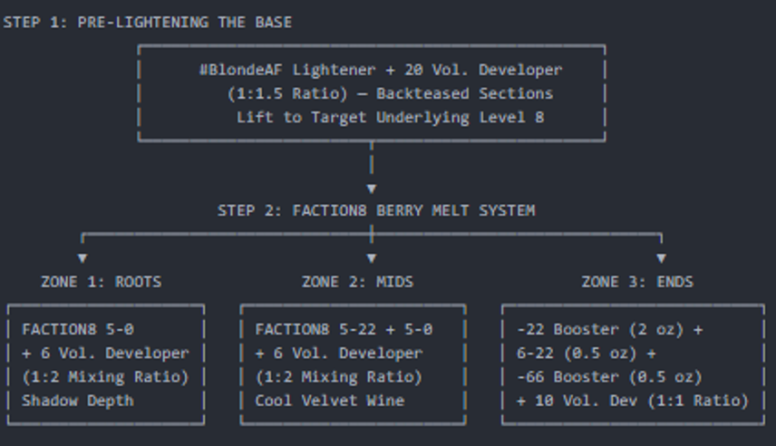
Task: Click the arrow above ZONE 2: MIDS
Action: point(372,257)
